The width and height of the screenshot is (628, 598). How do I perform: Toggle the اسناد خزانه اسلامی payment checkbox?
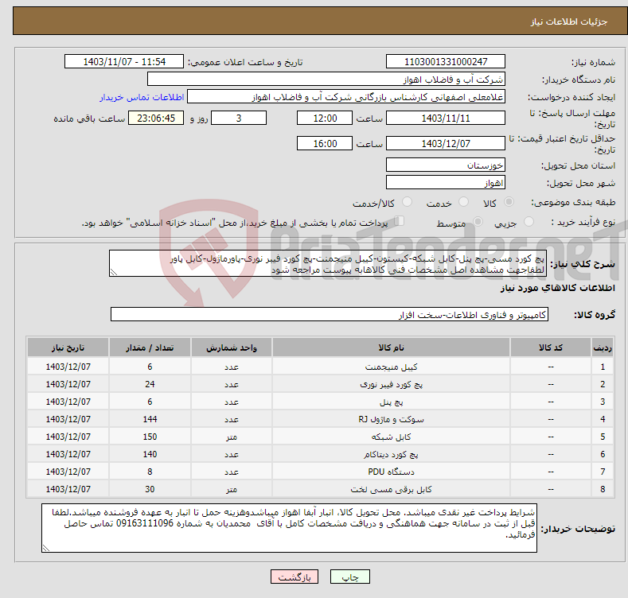[x=400, y=221]
